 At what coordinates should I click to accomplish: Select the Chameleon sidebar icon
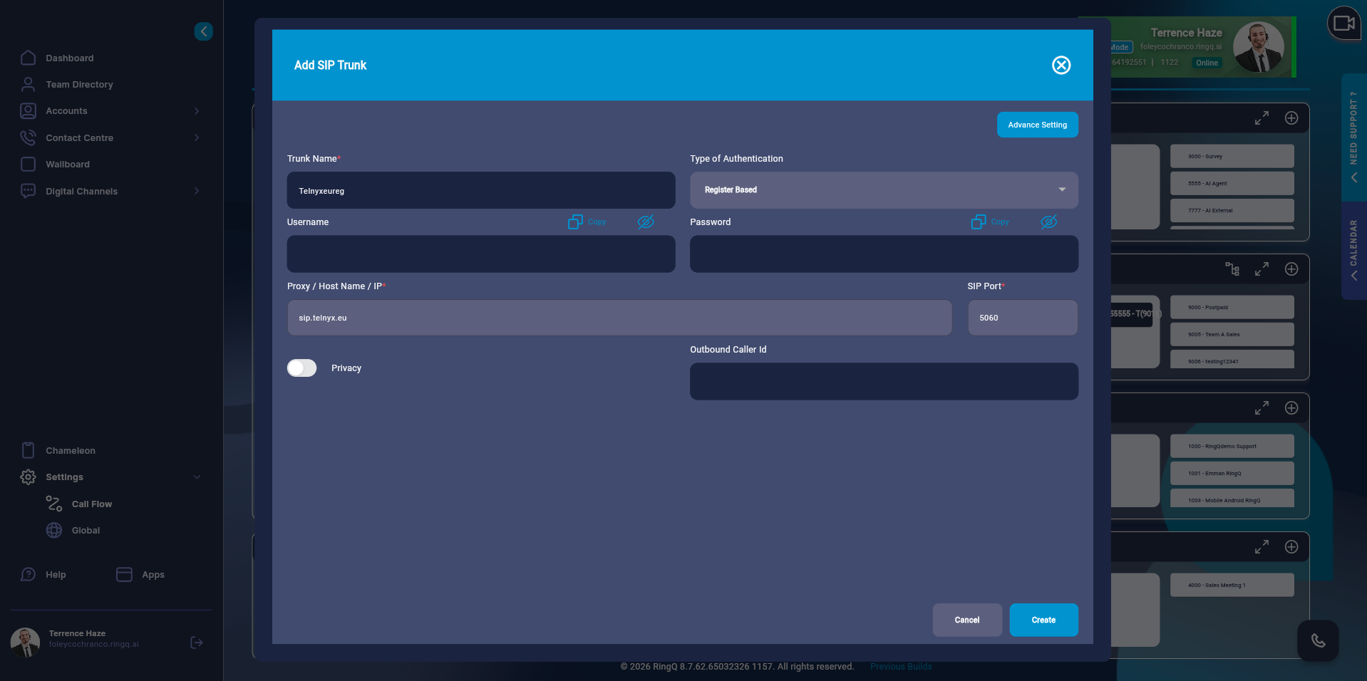click(x=29, y=450)
